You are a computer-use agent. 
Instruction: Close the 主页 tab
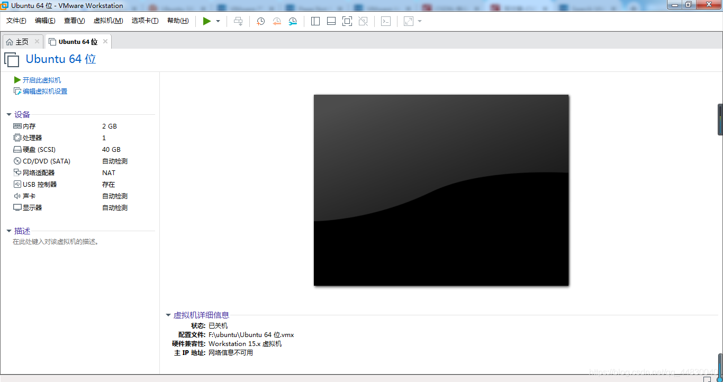(37, 41)
